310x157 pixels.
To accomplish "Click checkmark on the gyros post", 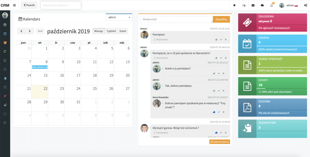I will tap(221, 133).
